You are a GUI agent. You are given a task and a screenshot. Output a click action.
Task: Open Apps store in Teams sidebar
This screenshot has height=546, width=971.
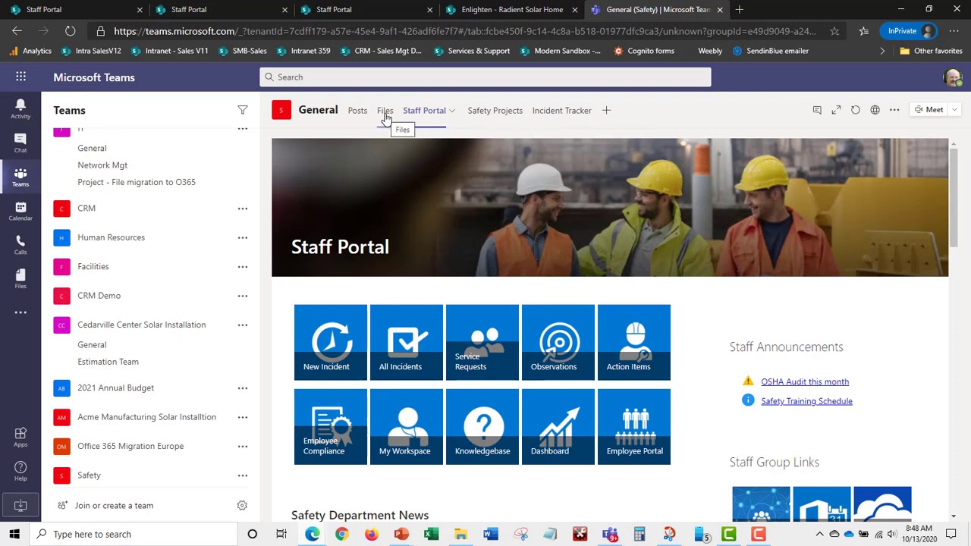click(x=20, y=437)
